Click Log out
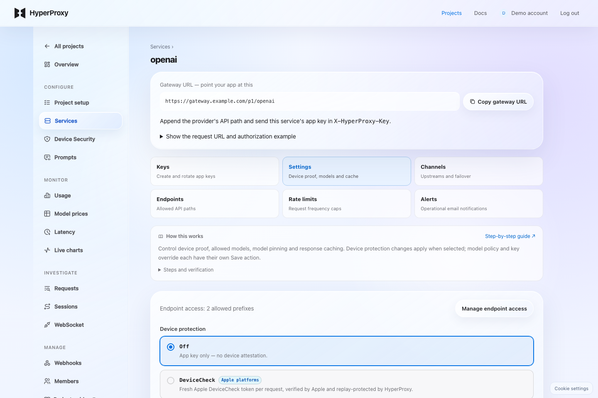The image size is (598, 398). [570, 13]
